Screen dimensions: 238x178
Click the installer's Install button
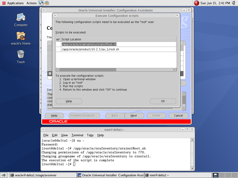[156, 115]
